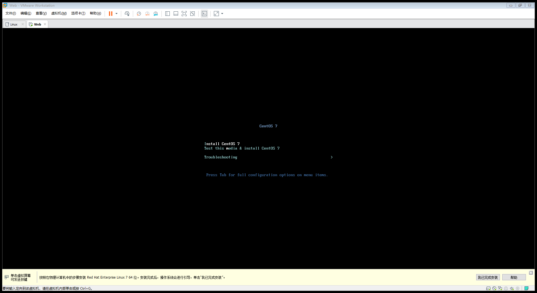Toggle the thumbnail bar icon
Image resolution: width=537 pixels, height=293 pixels.
[176, 14]
